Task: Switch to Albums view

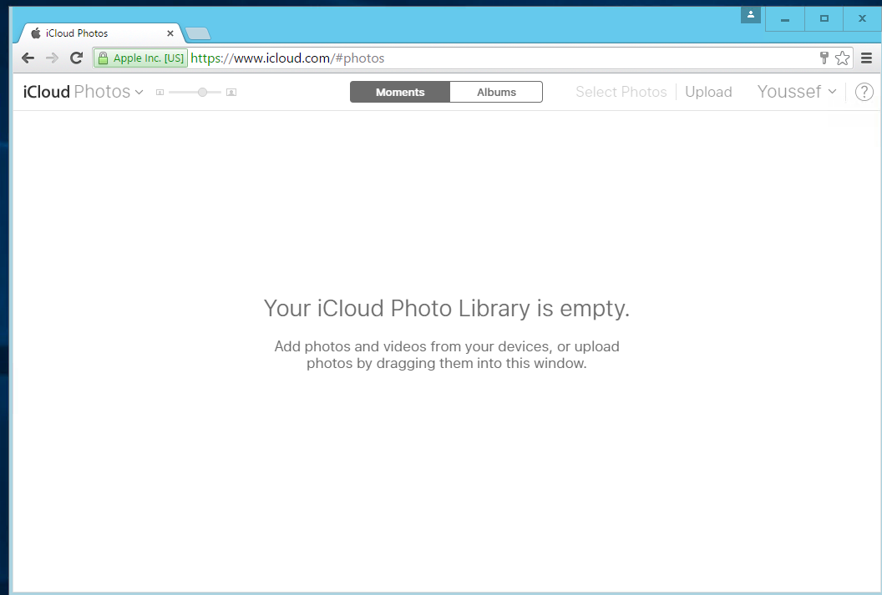Action: tap(496, 92)
